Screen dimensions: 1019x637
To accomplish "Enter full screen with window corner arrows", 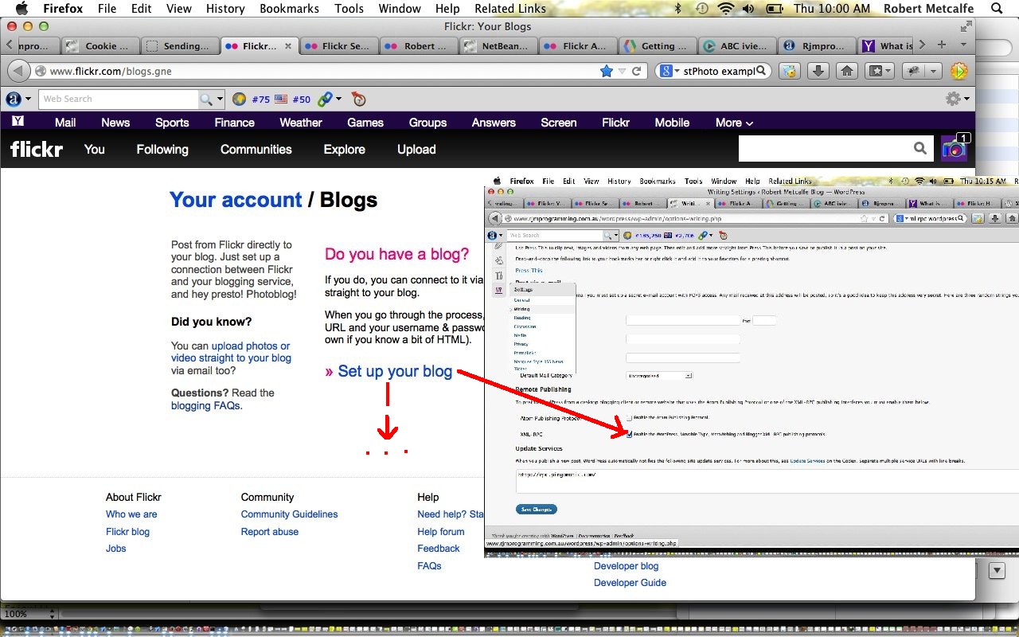I will (x=966, y=26).
